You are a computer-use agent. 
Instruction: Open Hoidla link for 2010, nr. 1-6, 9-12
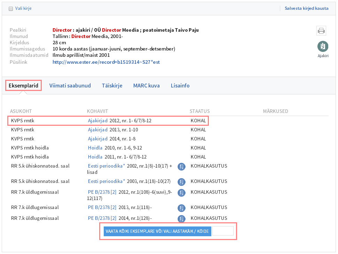[95, 148]
